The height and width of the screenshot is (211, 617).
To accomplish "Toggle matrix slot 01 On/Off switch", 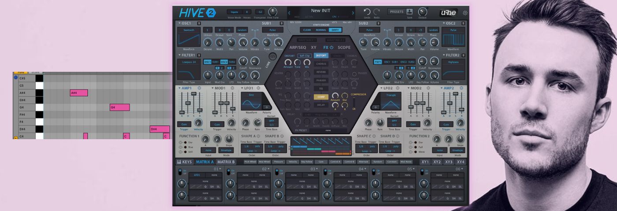I will coord(180,172).
